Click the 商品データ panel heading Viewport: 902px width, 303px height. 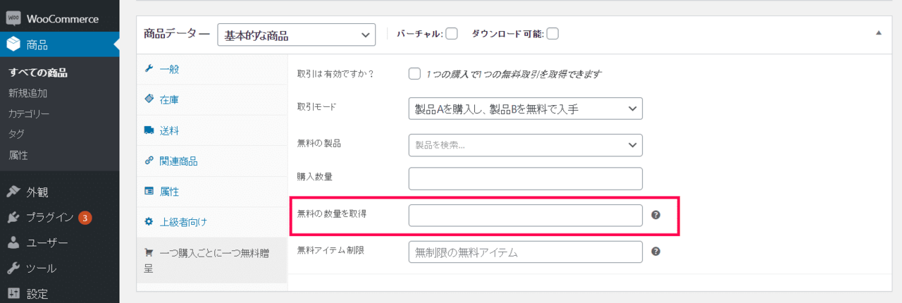pos(177,33)
